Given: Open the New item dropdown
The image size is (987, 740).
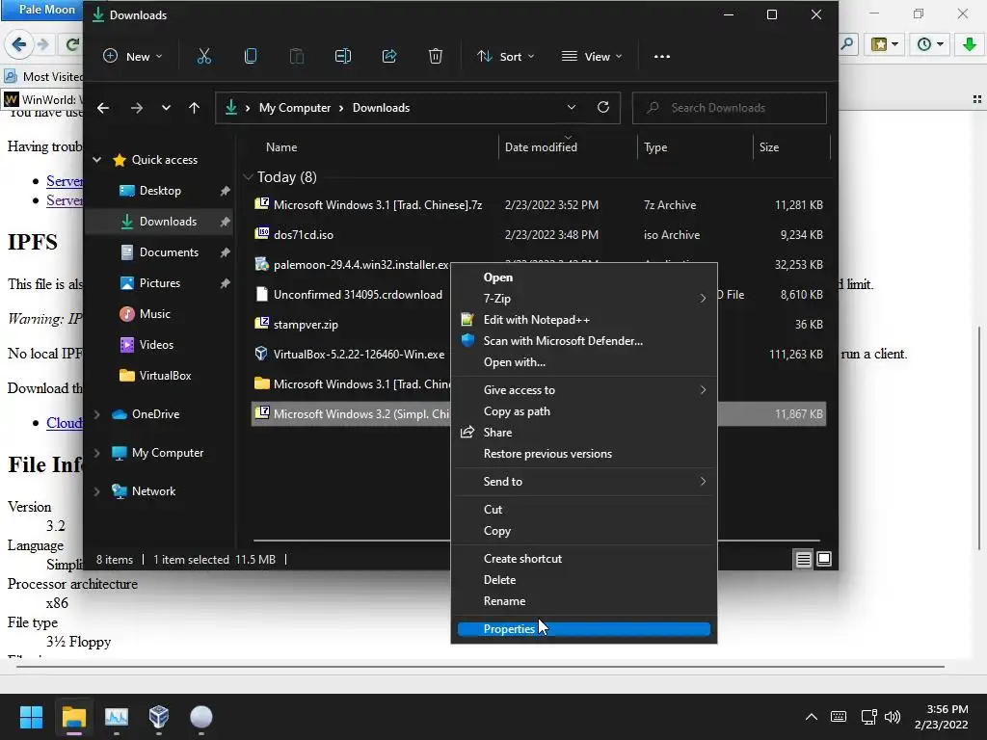Looking at the screenshot, I should click(x=133, y=57).
